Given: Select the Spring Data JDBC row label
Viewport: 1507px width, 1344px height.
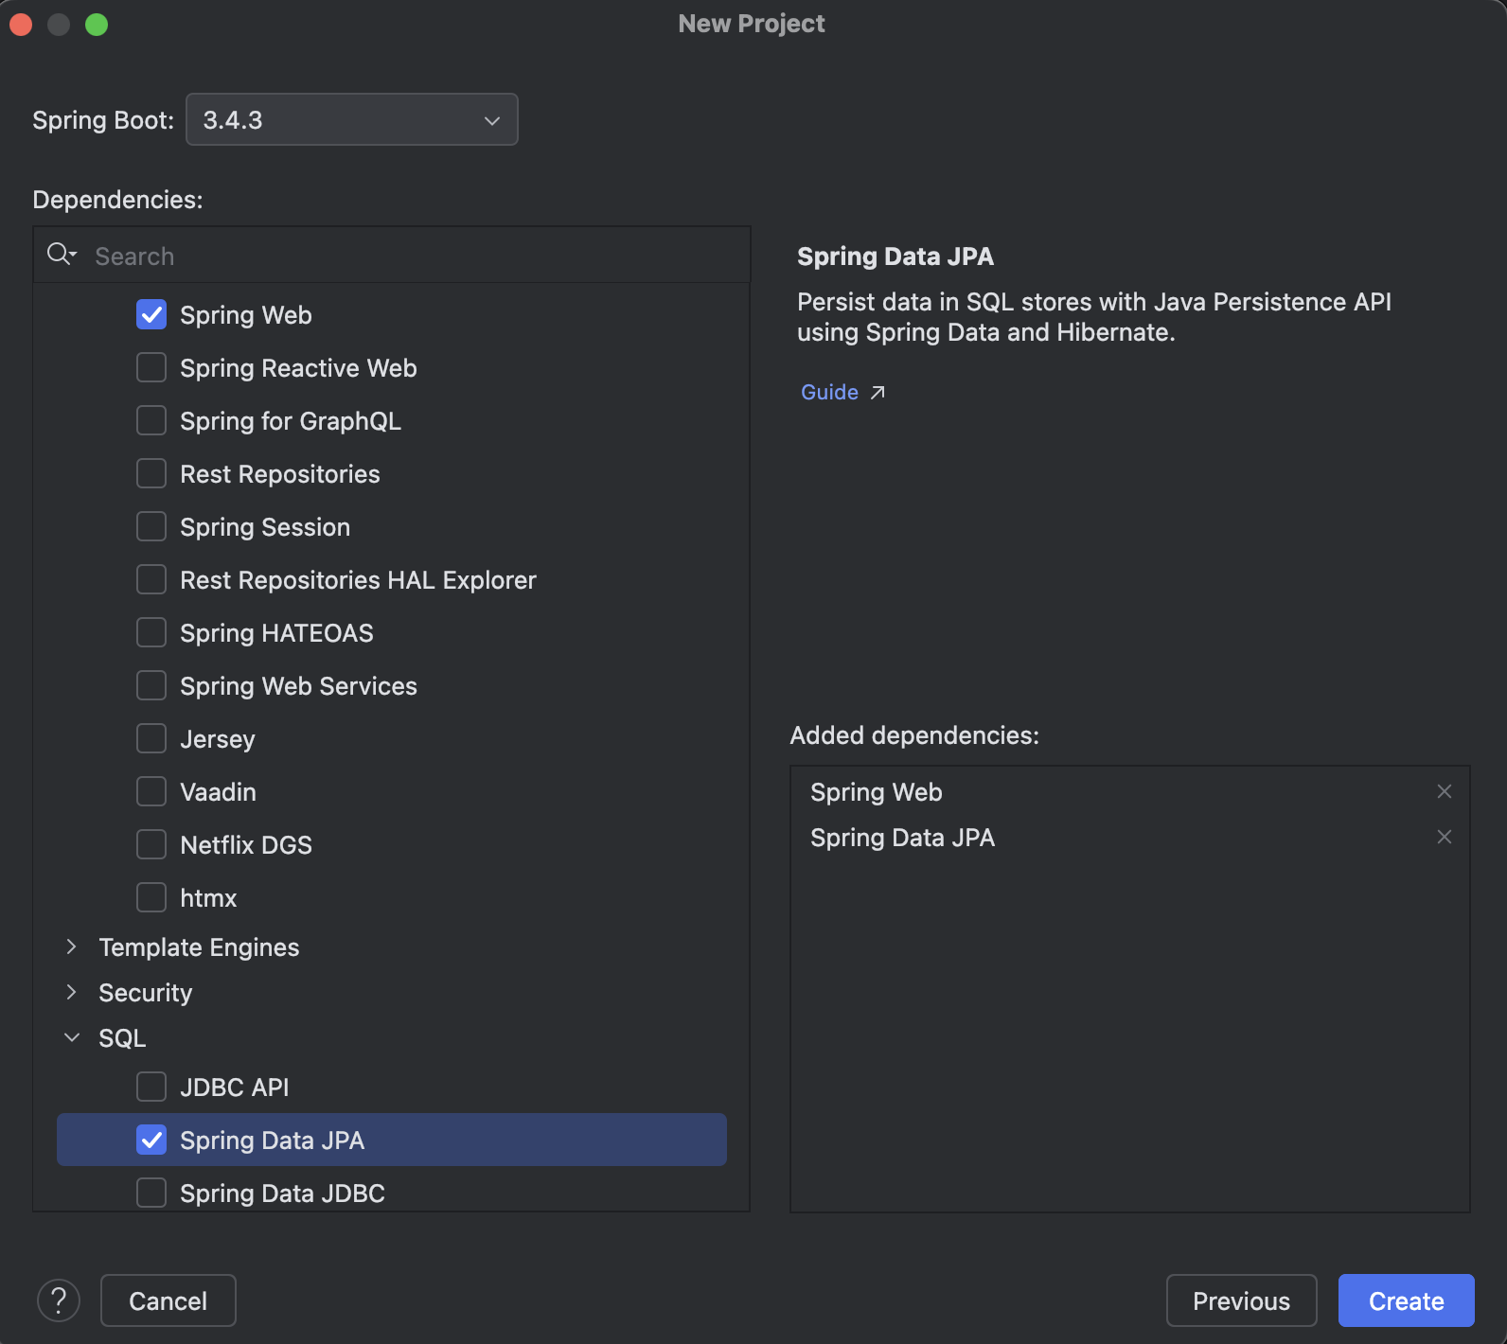Looking at the screenshot, I should (282, 1193).
